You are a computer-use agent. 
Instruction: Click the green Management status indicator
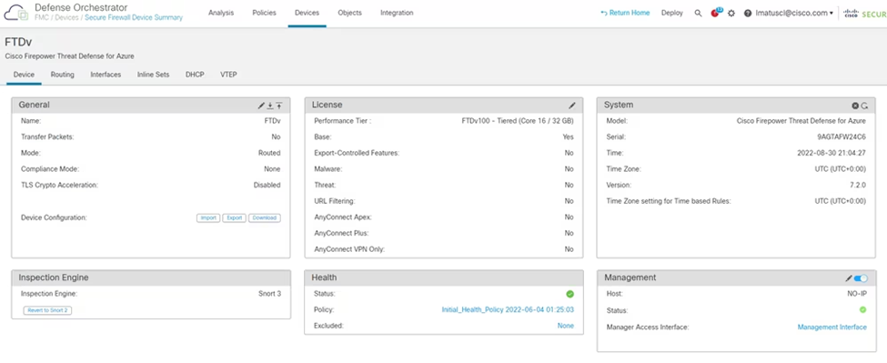point(862,310)
